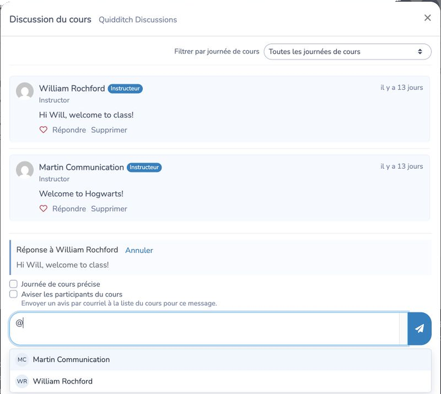Check Aviser les participants du cours
The image size is (441, 394).
point(13,294)
